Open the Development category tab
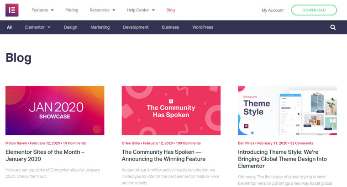Screen dimensions: 347x187 click(136, 27)
